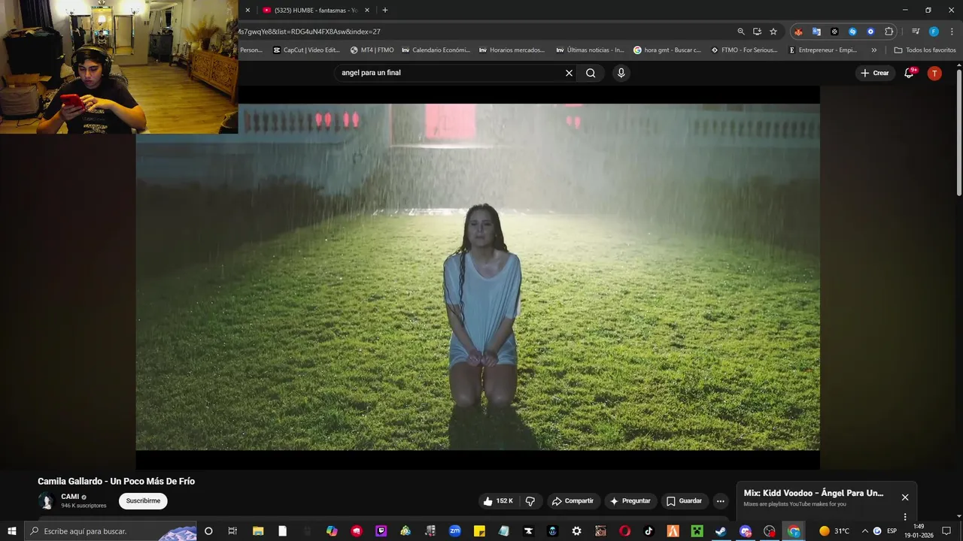Open Task View on taskbar
The width and height of the screenshot is (963, 541).
click(232, 531)
